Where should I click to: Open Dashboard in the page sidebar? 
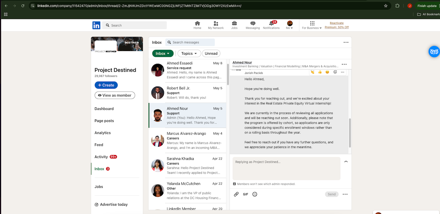(104, 109)
